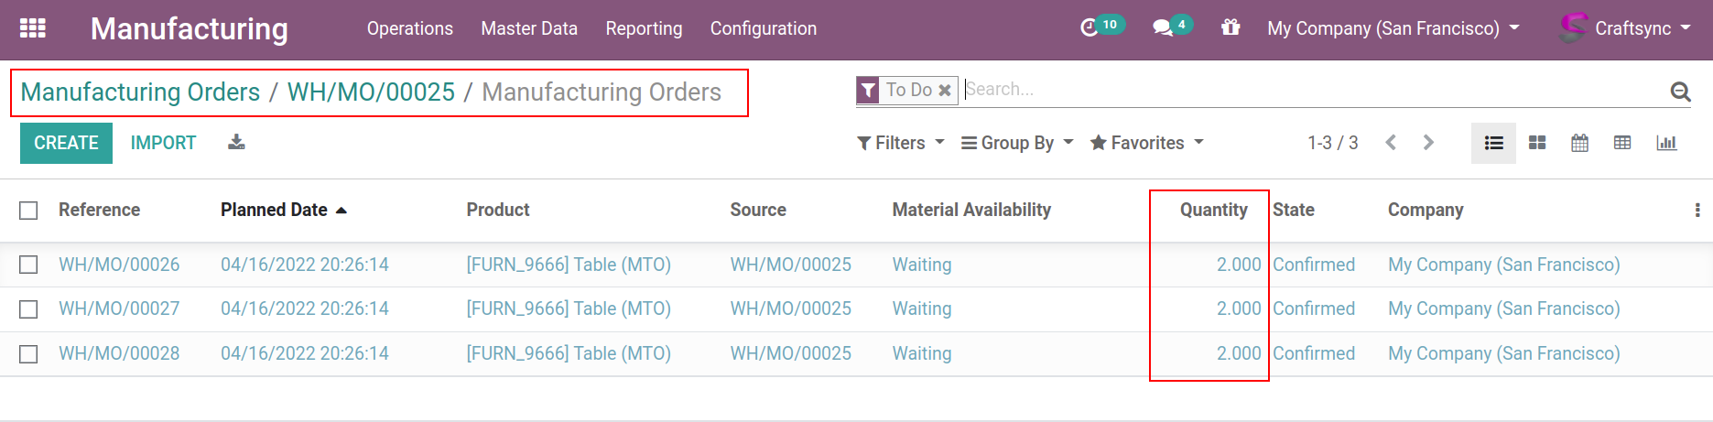Switch to calendar view
1713x422 pixels.
pos(1579,143)
